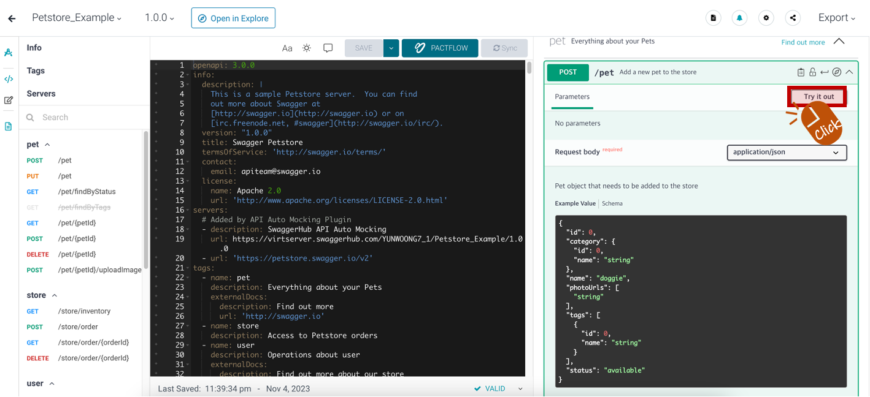Collapse the POST /pet operation chevron
Screen dimensions: 870x397
point(849,72)
